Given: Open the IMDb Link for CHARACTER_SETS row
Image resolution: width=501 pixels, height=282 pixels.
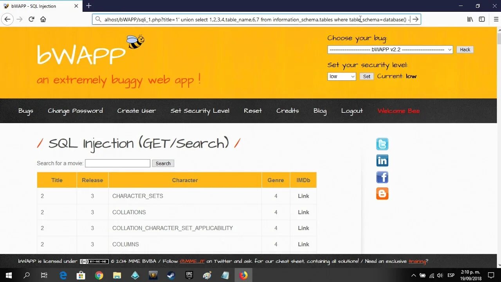Looking at the screenshot, I should pyautogui.click(x=303, y=196).
